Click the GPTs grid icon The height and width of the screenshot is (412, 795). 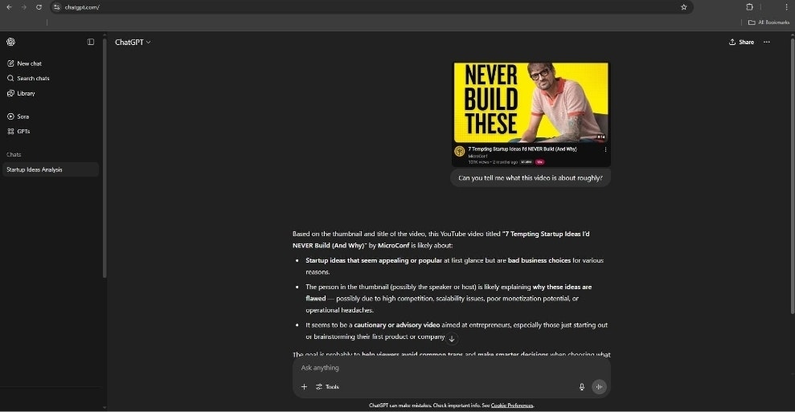[x=10, y=131]
